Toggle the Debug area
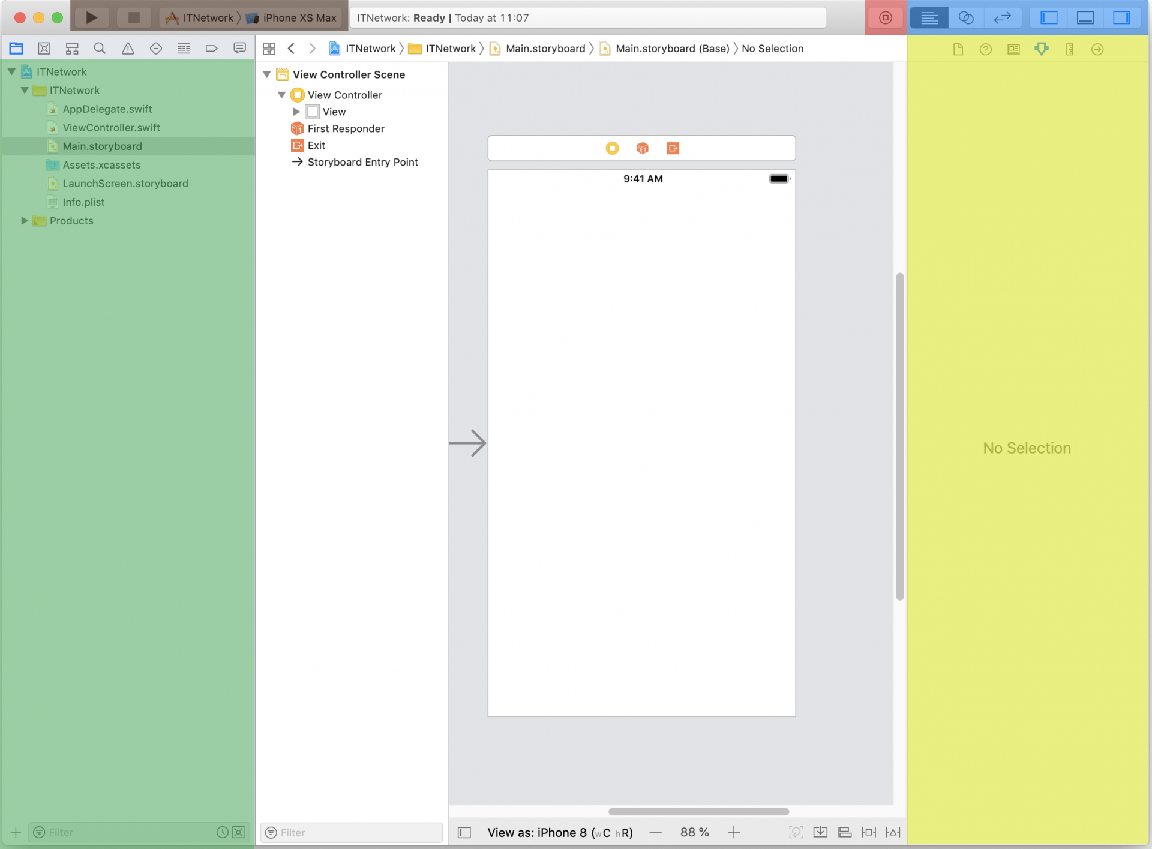This screenshot has width=1152, height=849. (1085, 17)
